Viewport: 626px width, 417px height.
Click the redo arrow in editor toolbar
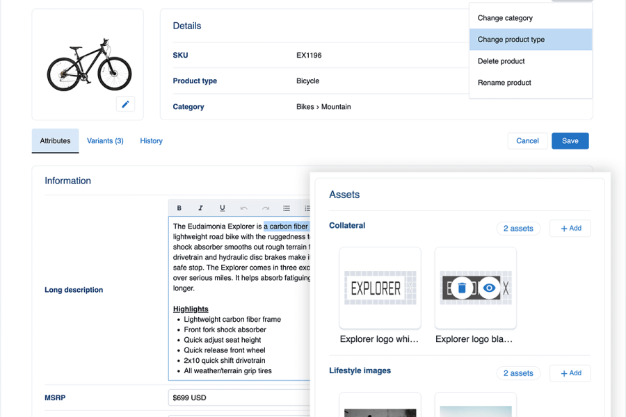(265, 208)
